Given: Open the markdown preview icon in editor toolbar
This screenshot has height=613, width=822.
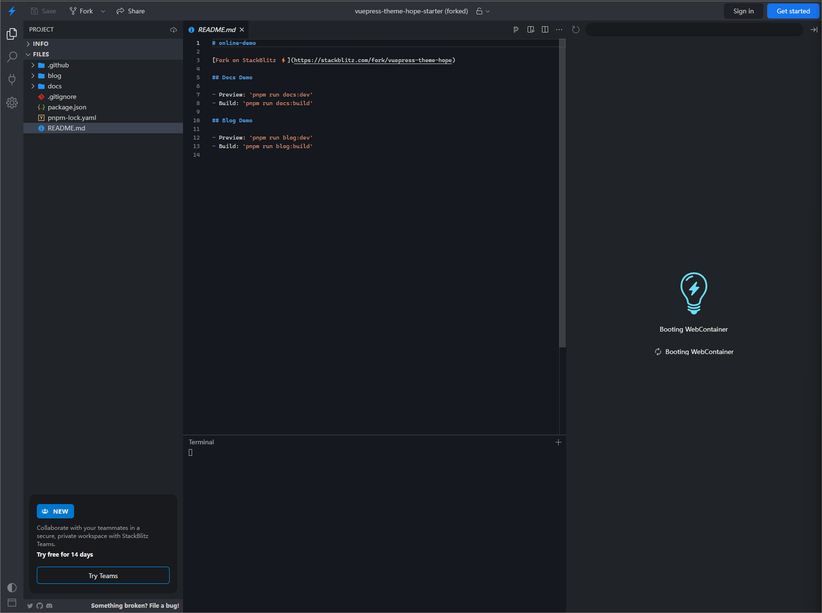Looking at the screenshot, I should 530,30.
